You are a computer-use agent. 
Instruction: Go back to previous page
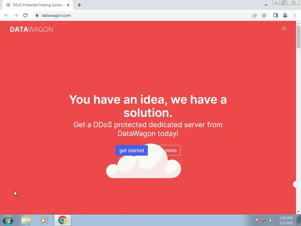pos(6,15)
